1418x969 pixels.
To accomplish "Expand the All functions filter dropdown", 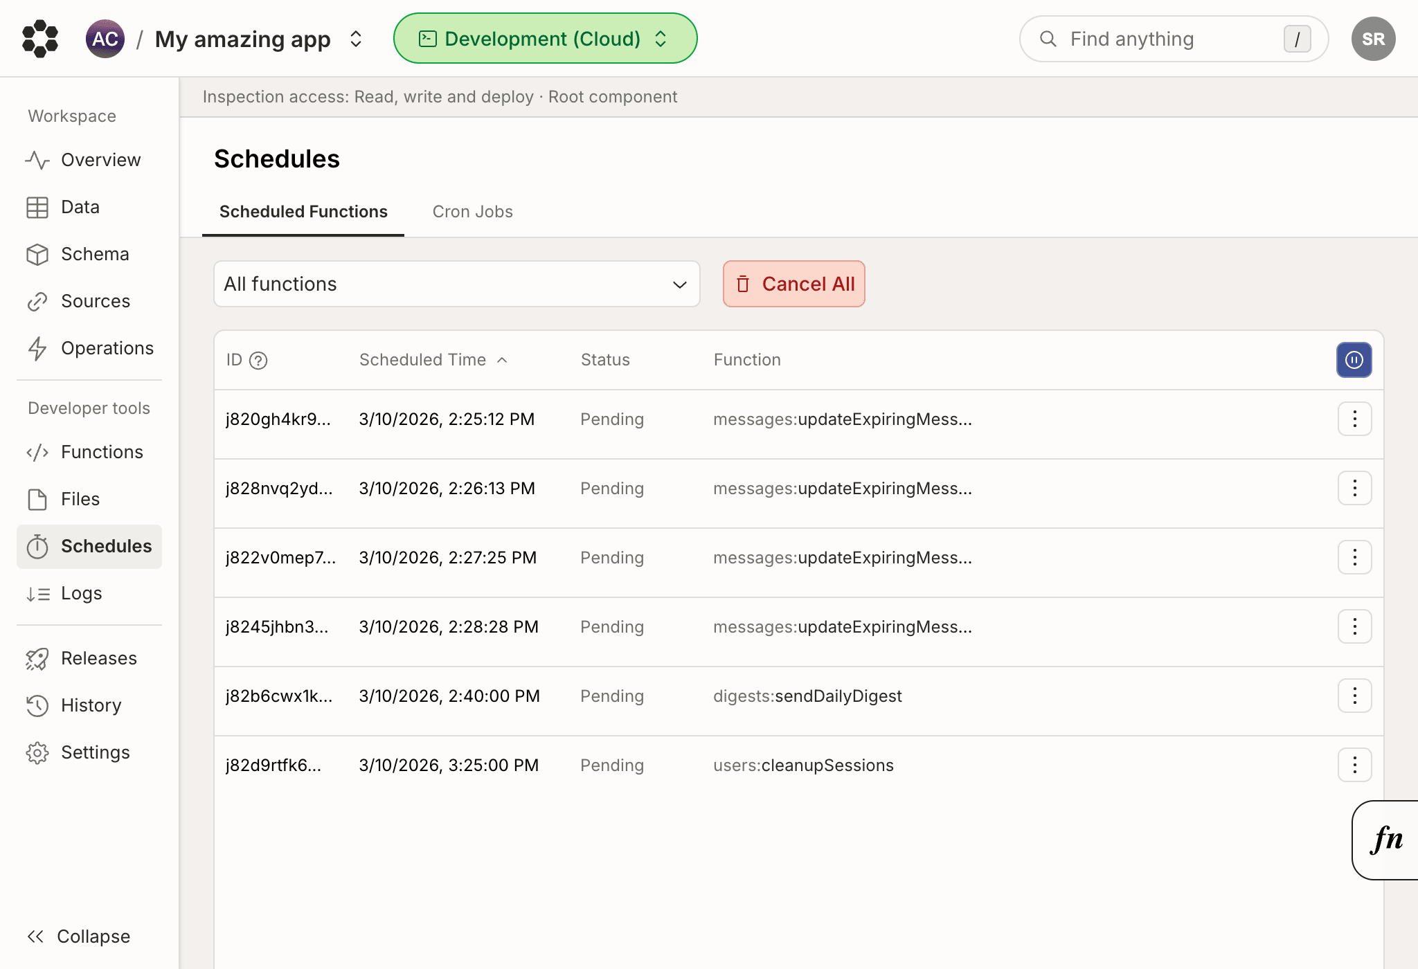I will point(456,284).
